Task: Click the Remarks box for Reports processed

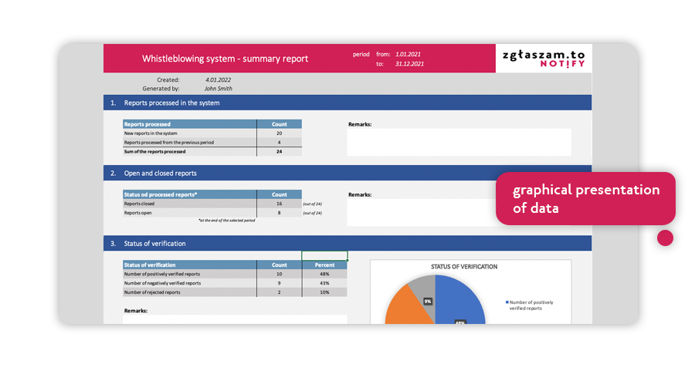Action: [x=459, y=142]
